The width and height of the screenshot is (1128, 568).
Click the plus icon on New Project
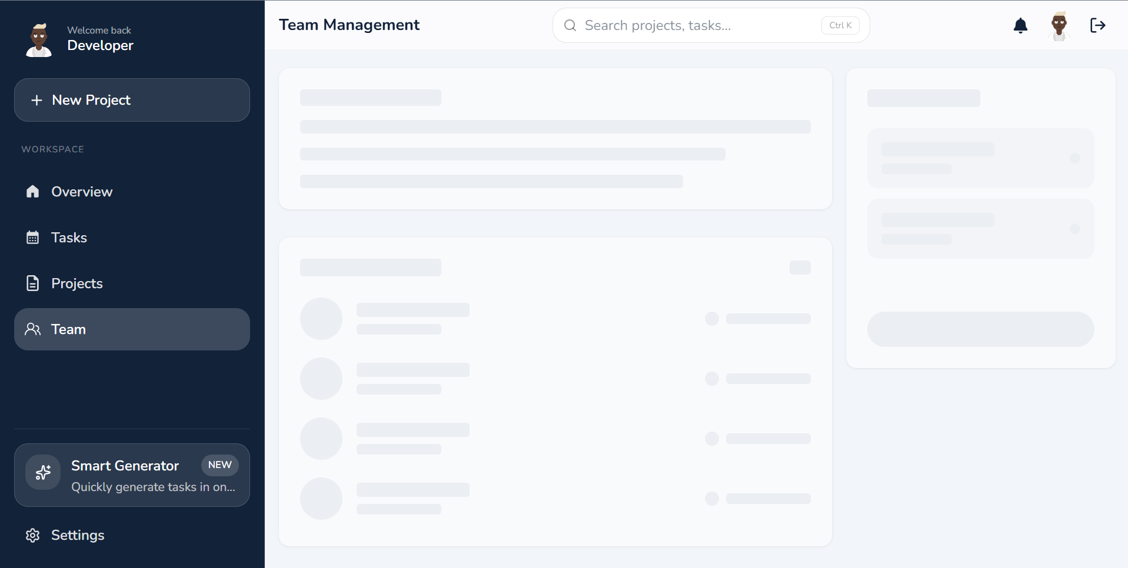coord(36,100)
